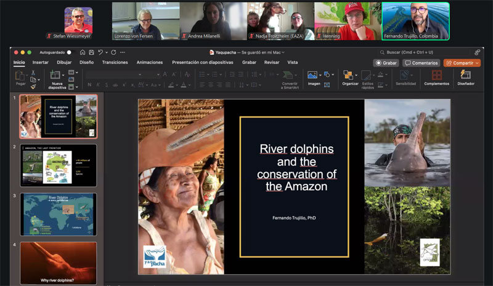Click the collaboration icon at the top right
Screen dimensions: 493x286
pyautogui.click(x=477, y=52)
